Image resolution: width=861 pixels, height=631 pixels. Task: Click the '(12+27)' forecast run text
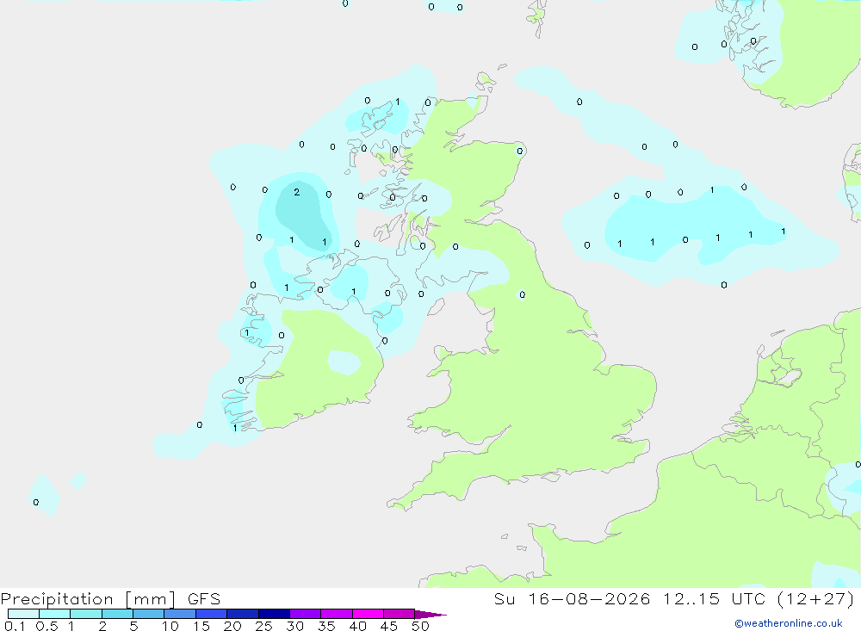816,599
